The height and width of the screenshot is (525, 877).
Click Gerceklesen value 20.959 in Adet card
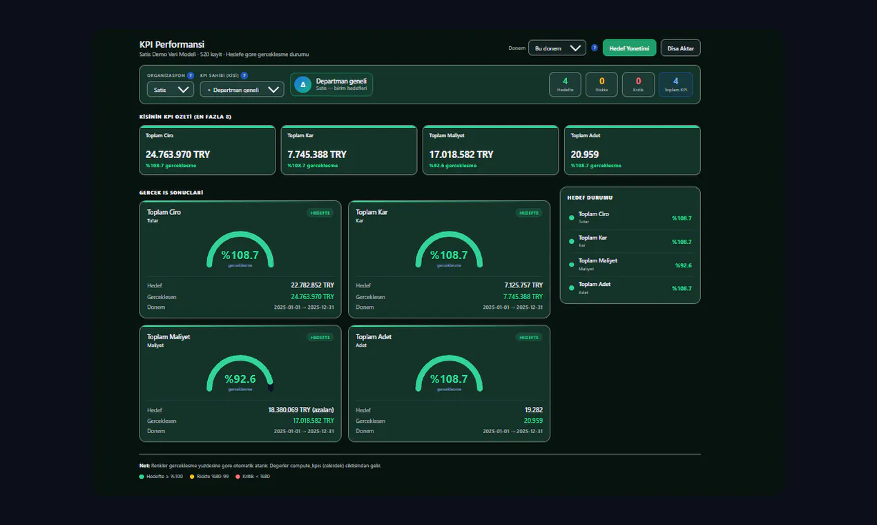(x=533, y=421)
